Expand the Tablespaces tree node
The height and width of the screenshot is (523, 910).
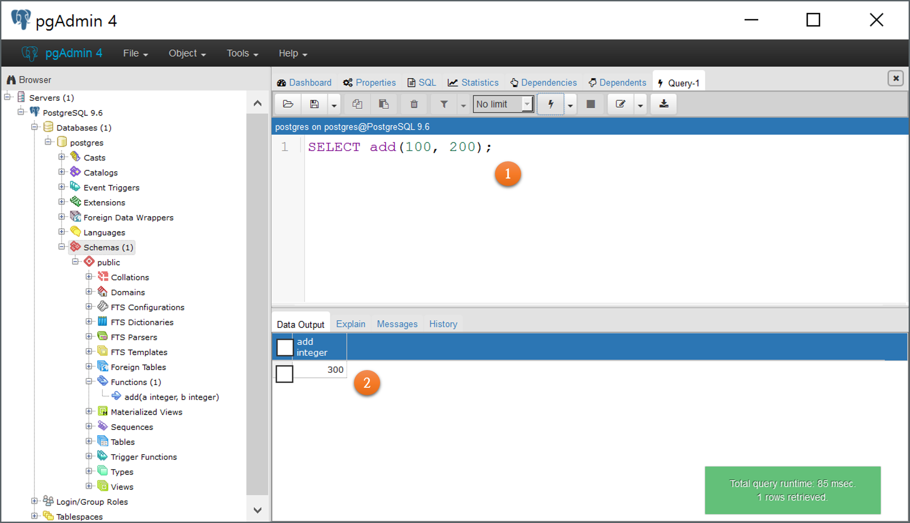(34, 516)
